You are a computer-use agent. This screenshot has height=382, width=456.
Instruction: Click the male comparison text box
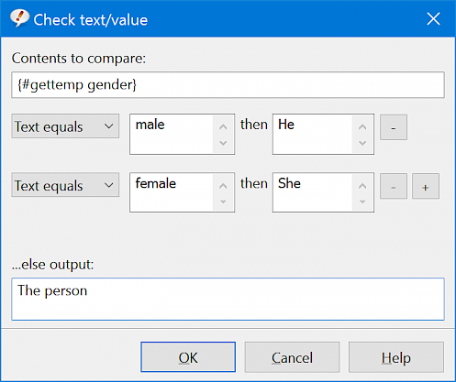(182, 135)
